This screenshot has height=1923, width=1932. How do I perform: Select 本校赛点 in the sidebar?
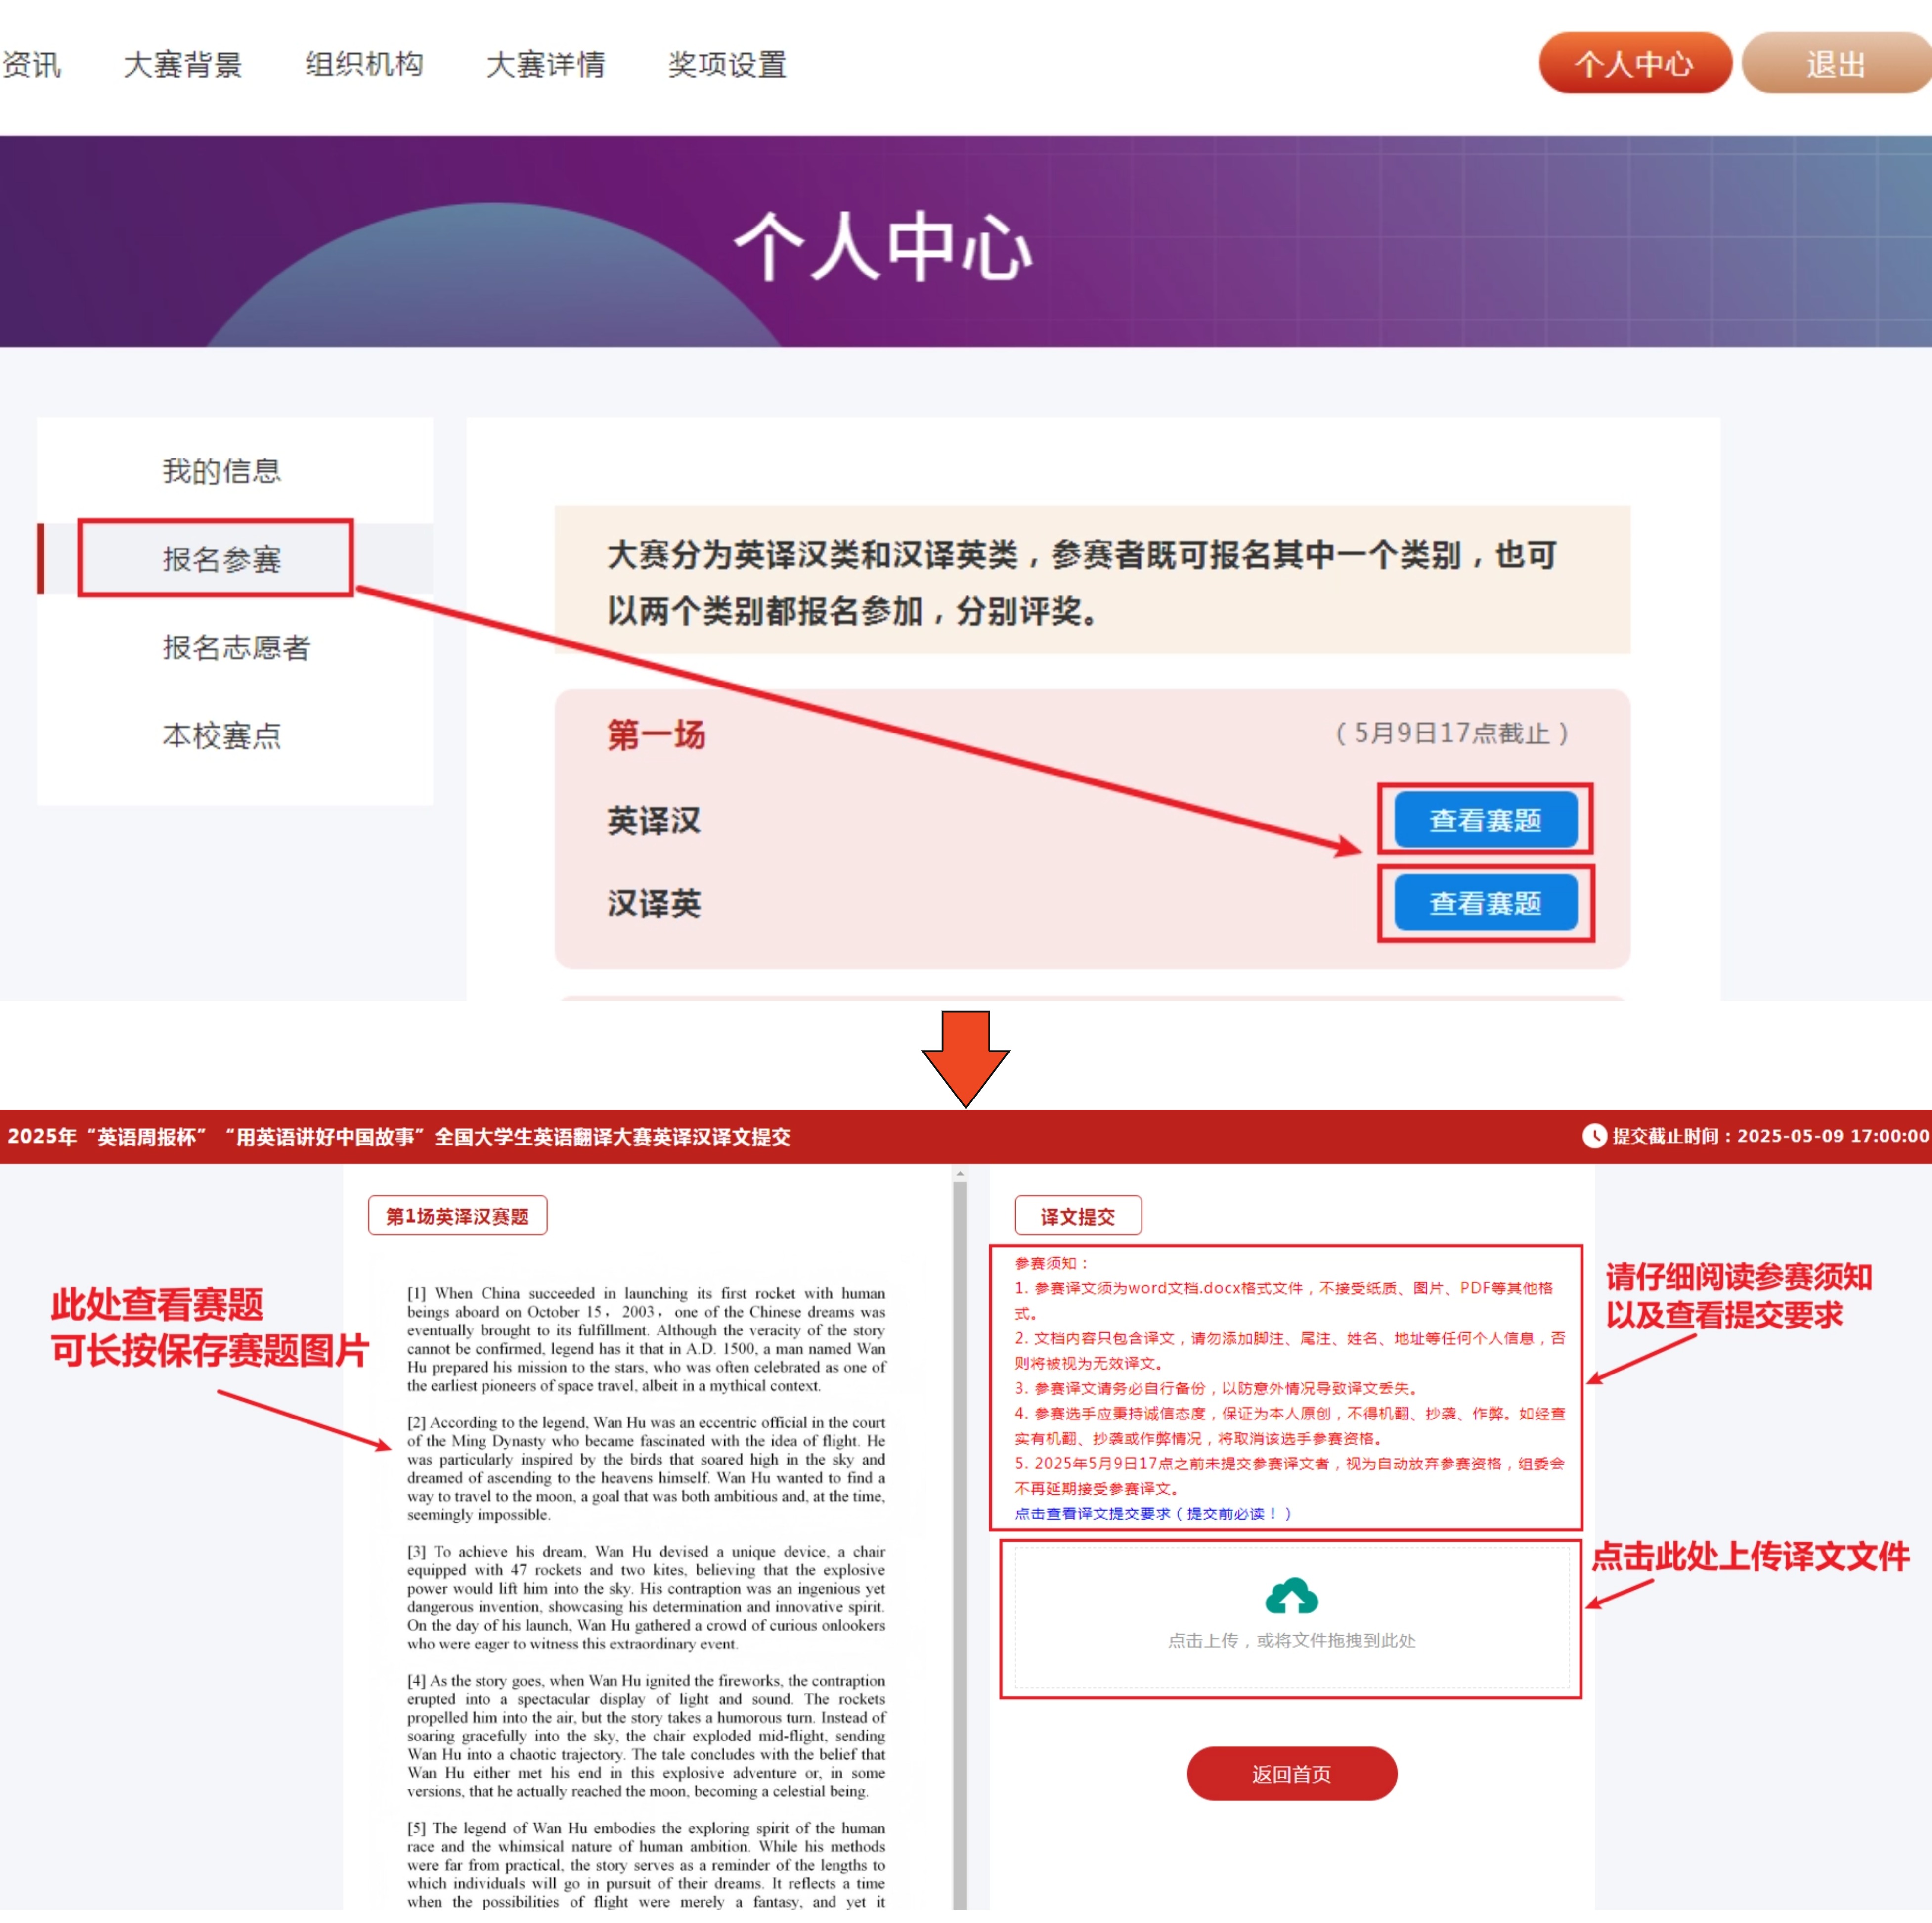[221, 735]
